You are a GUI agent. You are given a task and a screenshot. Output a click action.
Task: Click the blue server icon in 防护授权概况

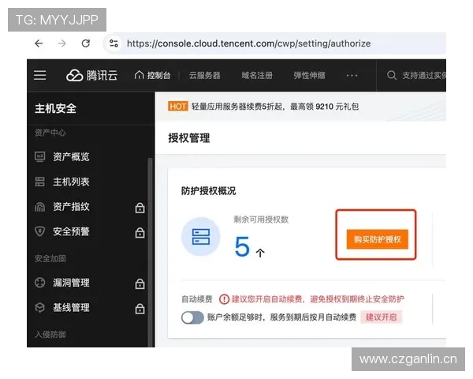pos(200,237)
